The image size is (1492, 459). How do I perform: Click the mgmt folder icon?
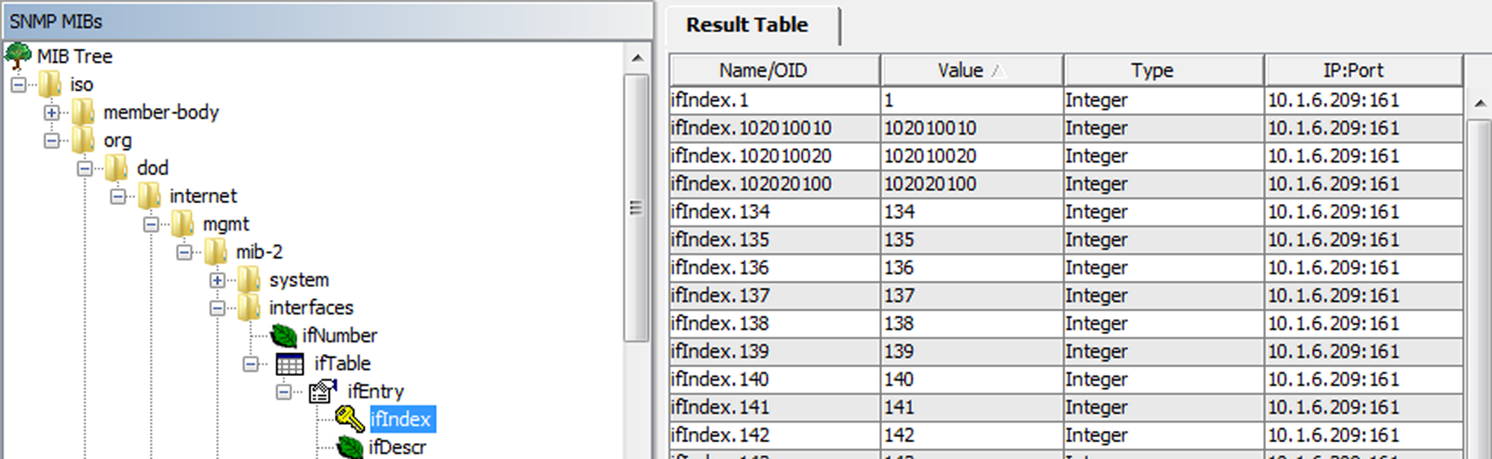(x=183, y=224)
